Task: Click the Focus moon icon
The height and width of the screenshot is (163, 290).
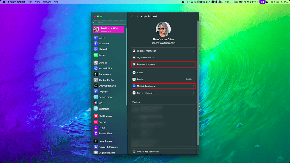Action: 96,128
